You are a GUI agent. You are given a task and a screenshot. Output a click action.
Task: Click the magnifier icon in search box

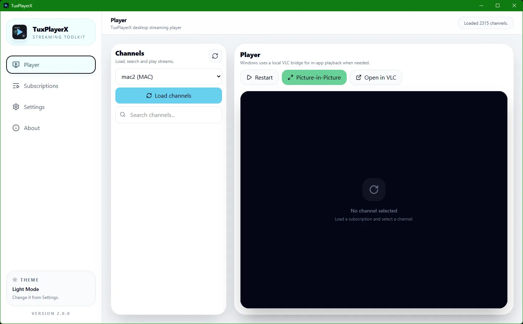pos(123,115)
